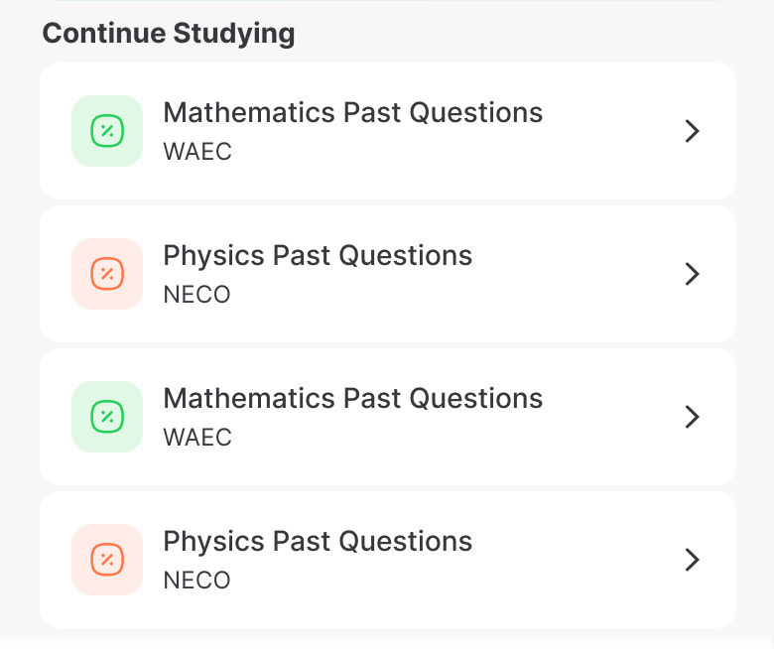Open the last Physics Past Questions chevron arrow
Viewport: 774px width, 649px height.
[x=692, y=560]
